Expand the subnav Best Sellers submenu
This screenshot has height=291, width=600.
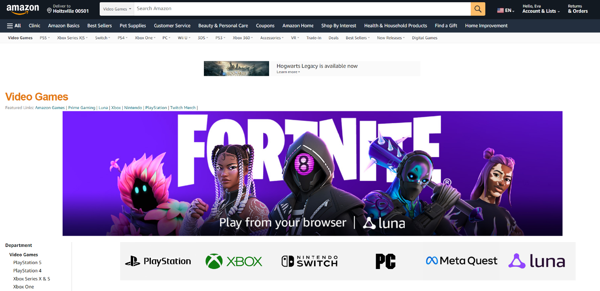[x=358, y=38]
